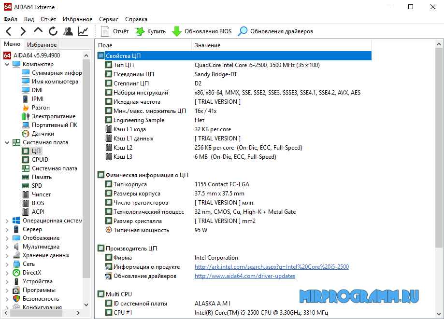Viewport: 444px width, 319px height.
Task: Expand the Программы tree node
Action: click(7, 291)
